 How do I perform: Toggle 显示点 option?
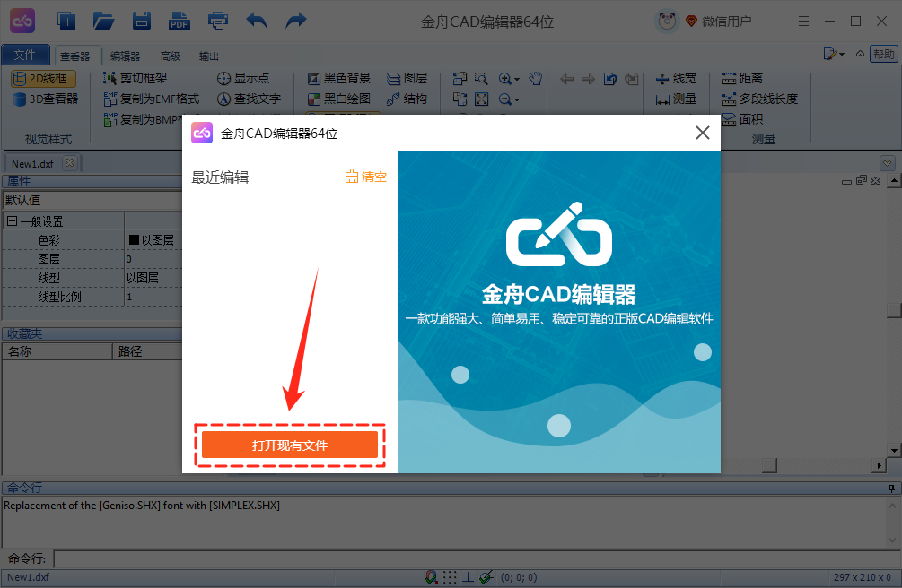[x=242, y=78]
